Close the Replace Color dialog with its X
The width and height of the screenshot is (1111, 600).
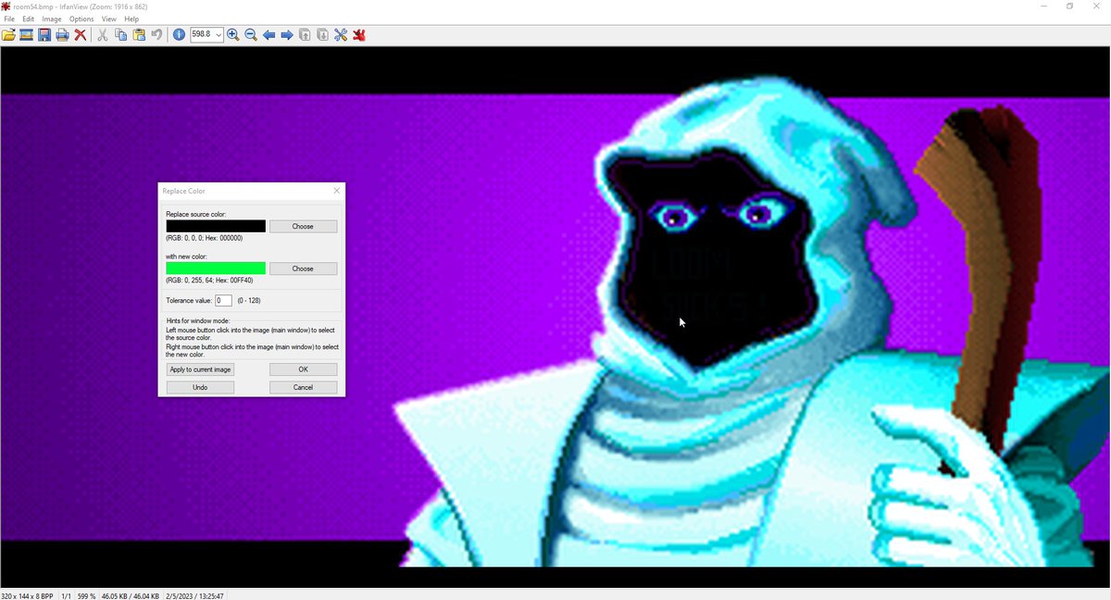pos(336,191)
